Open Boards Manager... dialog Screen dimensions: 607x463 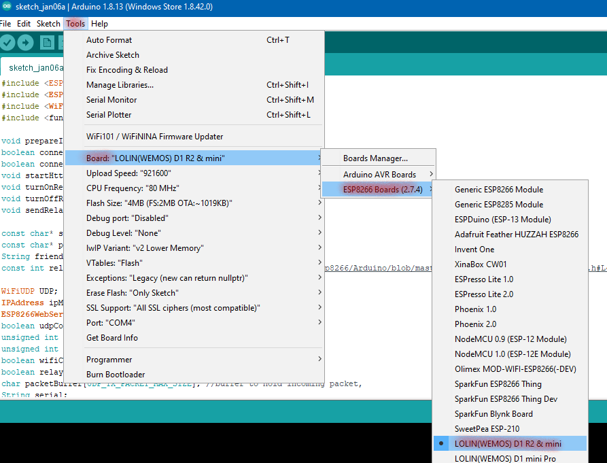click(378, 158)
